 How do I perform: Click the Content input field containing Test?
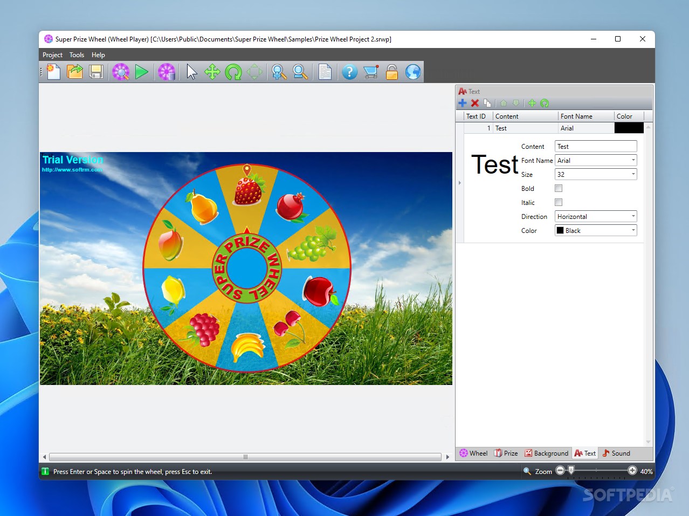pos(596,146)
